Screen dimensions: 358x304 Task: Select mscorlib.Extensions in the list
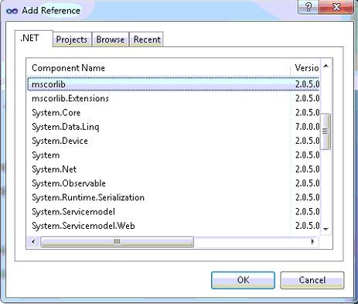click(x=173, y=98)
